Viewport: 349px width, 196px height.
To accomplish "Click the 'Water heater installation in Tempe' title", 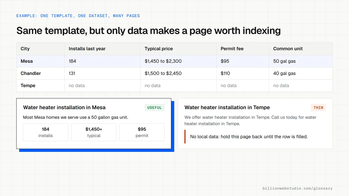I will tap(227, 107).
